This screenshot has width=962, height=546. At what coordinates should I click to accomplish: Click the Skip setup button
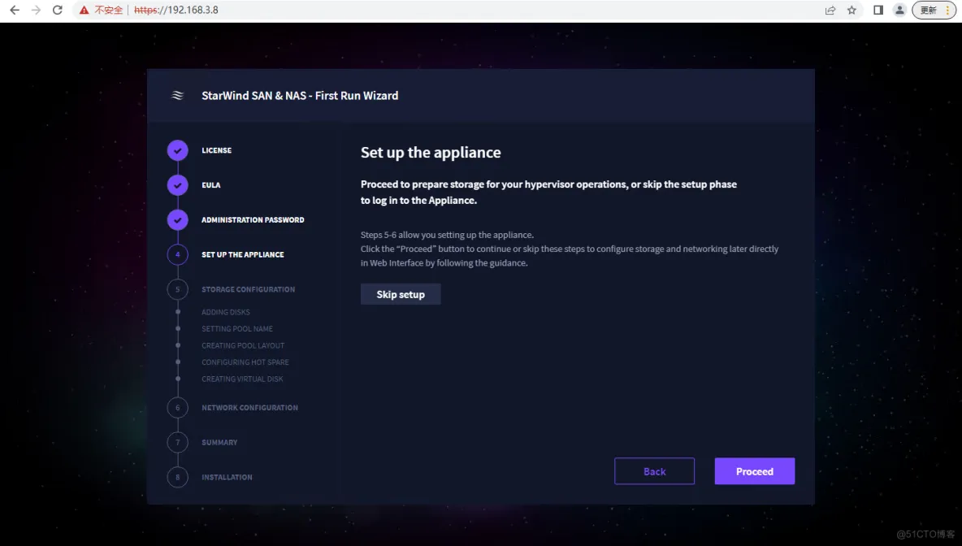[401, 294]
